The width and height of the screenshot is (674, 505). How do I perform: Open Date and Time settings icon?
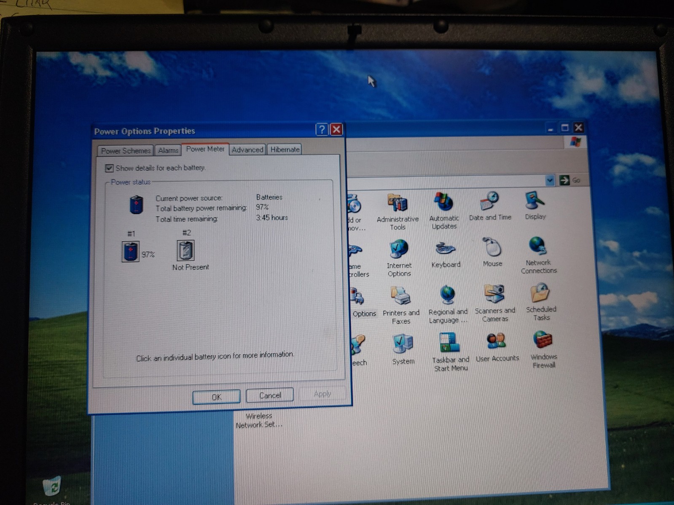coord(490,201)
